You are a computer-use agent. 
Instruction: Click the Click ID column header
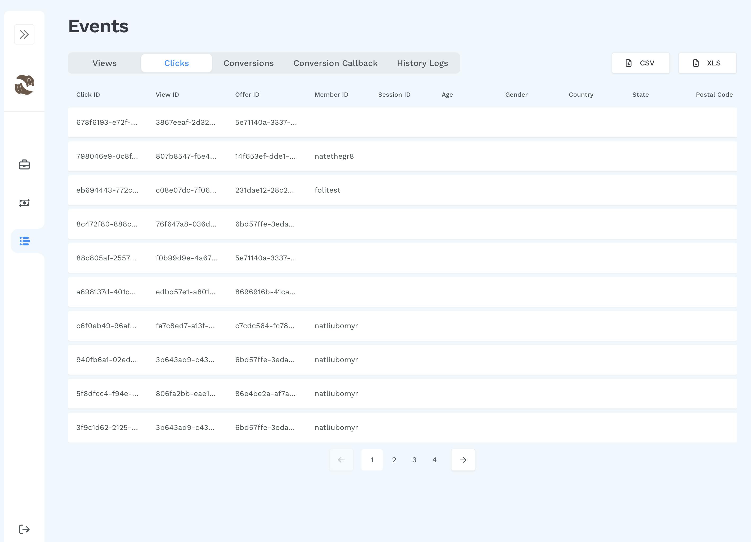click(x=88, y=94)
